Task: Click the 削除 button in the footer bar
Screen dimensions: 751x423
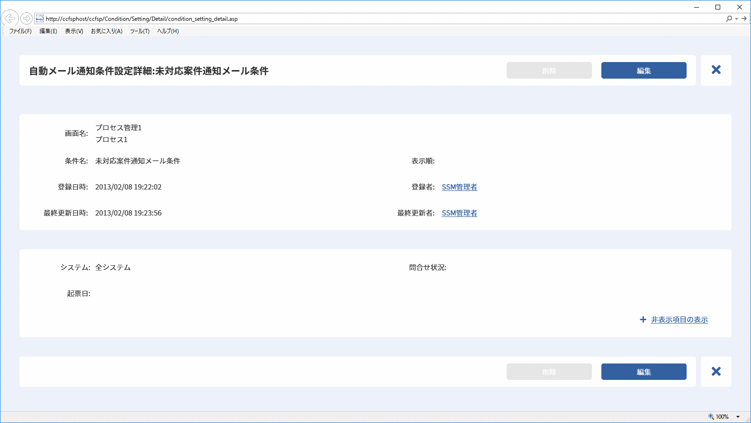Action: point(549,371)
